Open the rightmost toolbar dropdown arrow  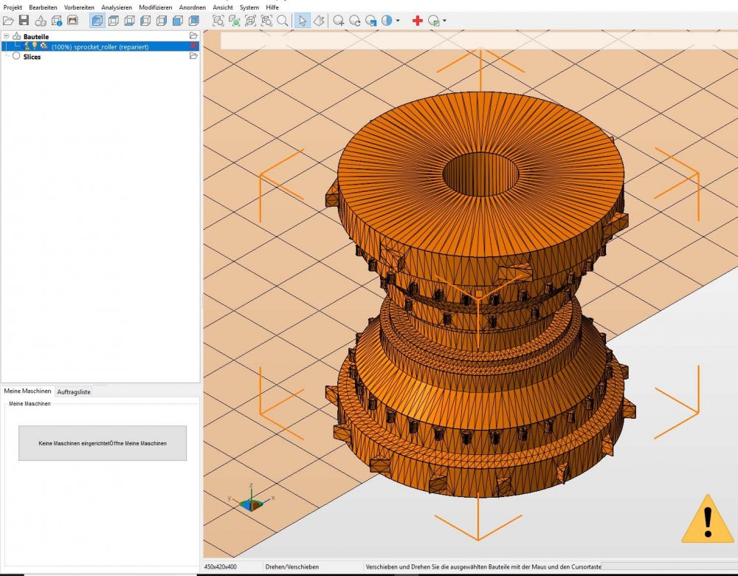tap(444, 21)
